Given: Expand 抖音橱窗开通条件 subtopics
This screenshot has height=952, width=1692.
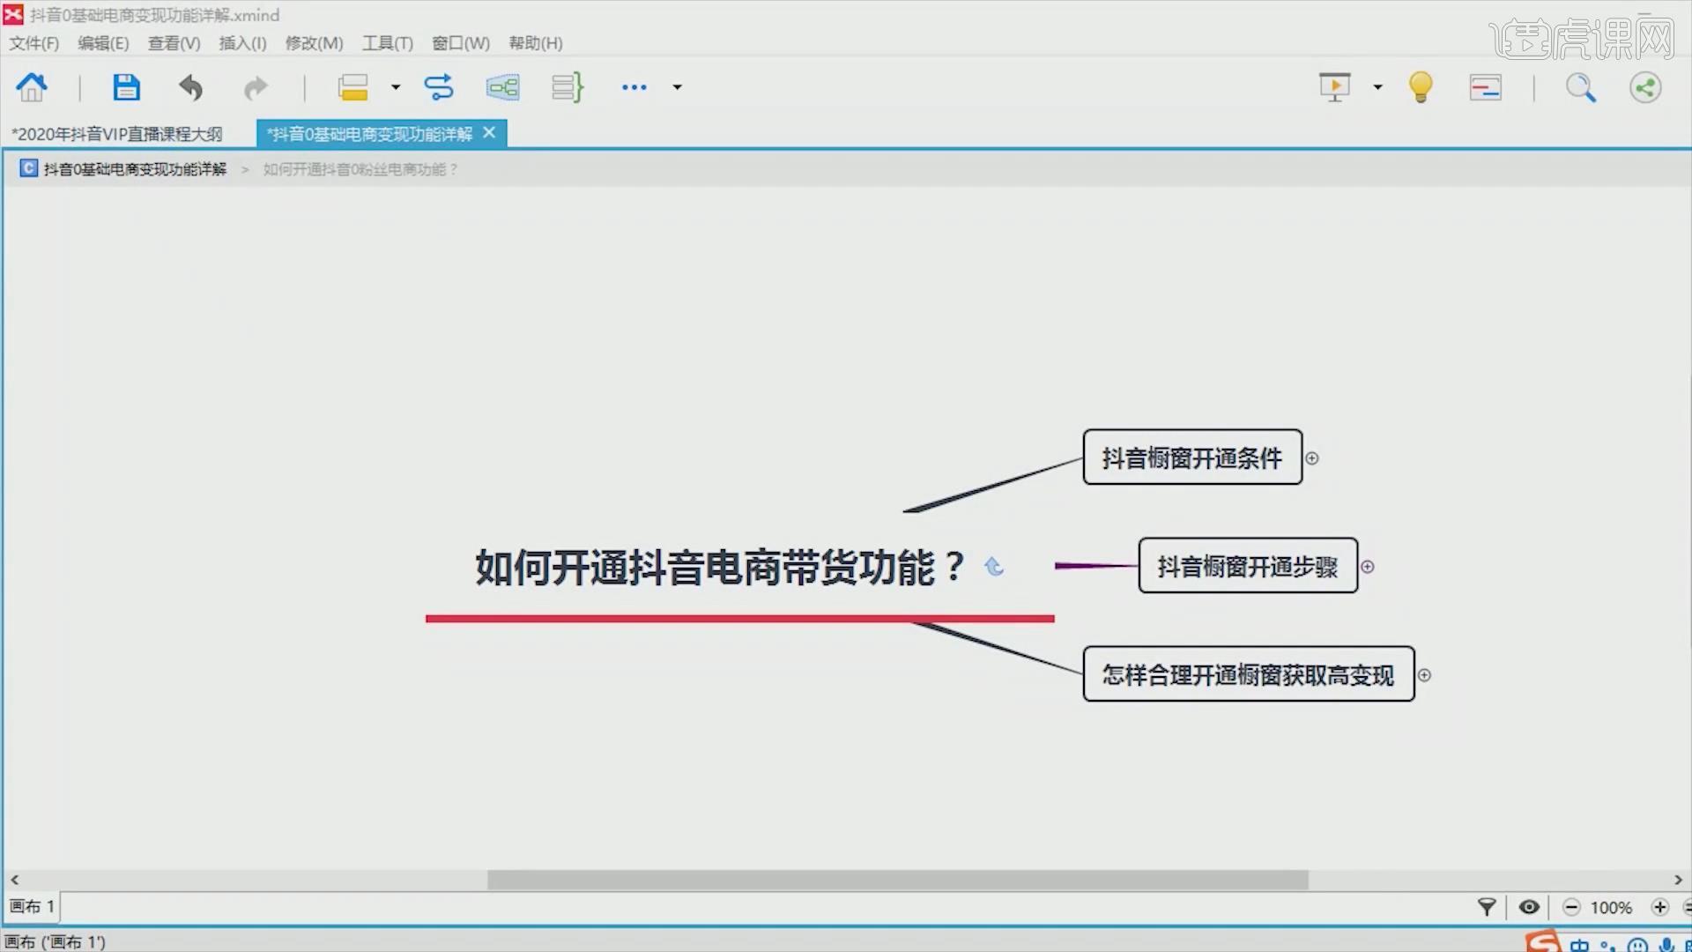Looking at the screenshot, I should (1312, 458).
